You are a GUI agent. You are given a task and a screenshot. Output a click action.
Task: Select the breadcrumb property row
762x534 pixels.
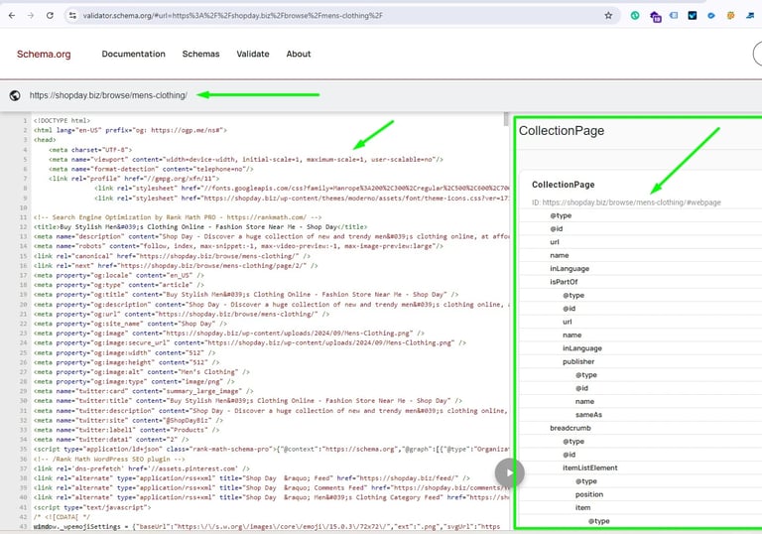click(x=641, y=428)
